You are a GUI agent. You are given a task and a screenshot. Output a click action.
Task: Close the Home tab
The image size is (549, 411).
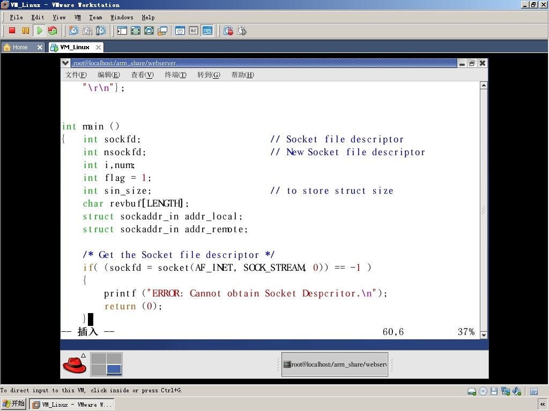tap(40, 47)
